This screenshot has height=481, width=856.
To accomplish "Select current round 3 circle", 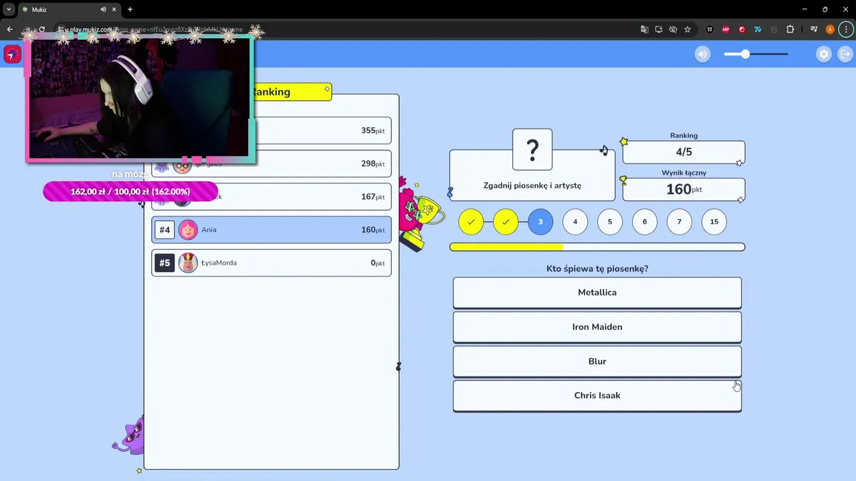I will (x=540, y=222).
